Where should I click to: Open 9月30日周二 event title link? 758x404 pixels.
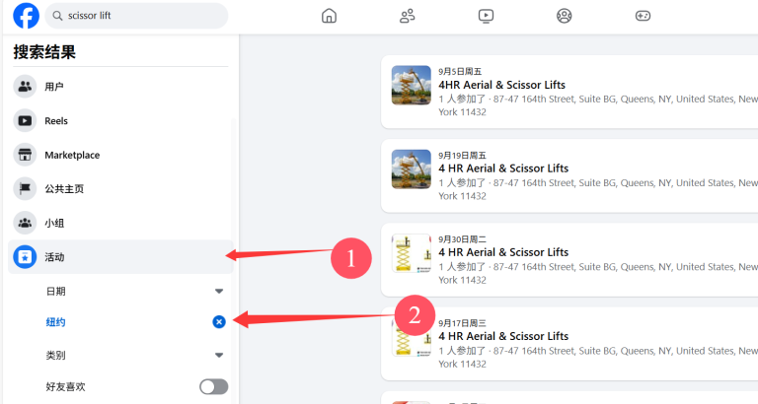[x=503, y=252]
